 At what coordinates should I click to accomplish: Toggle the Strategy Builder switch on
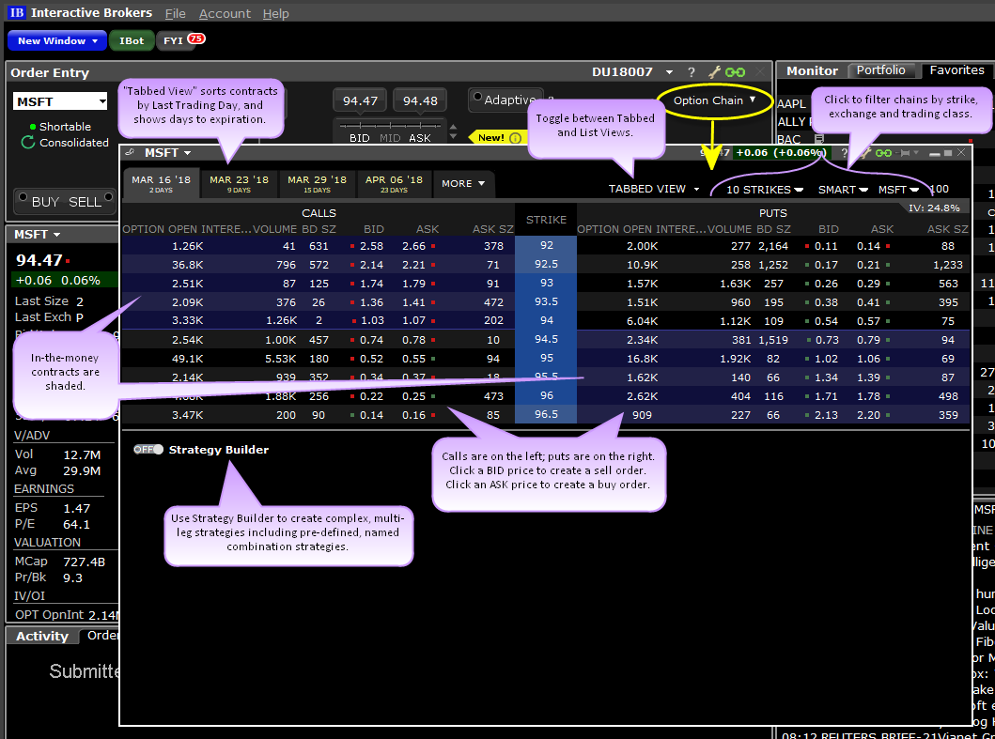pyautogui.click(x=148, y=450)
